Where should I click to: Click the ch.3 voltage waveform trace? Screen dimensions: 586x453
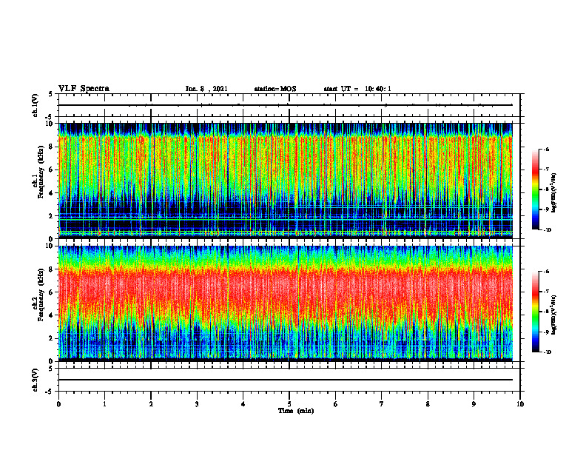[x=286, y=380]
